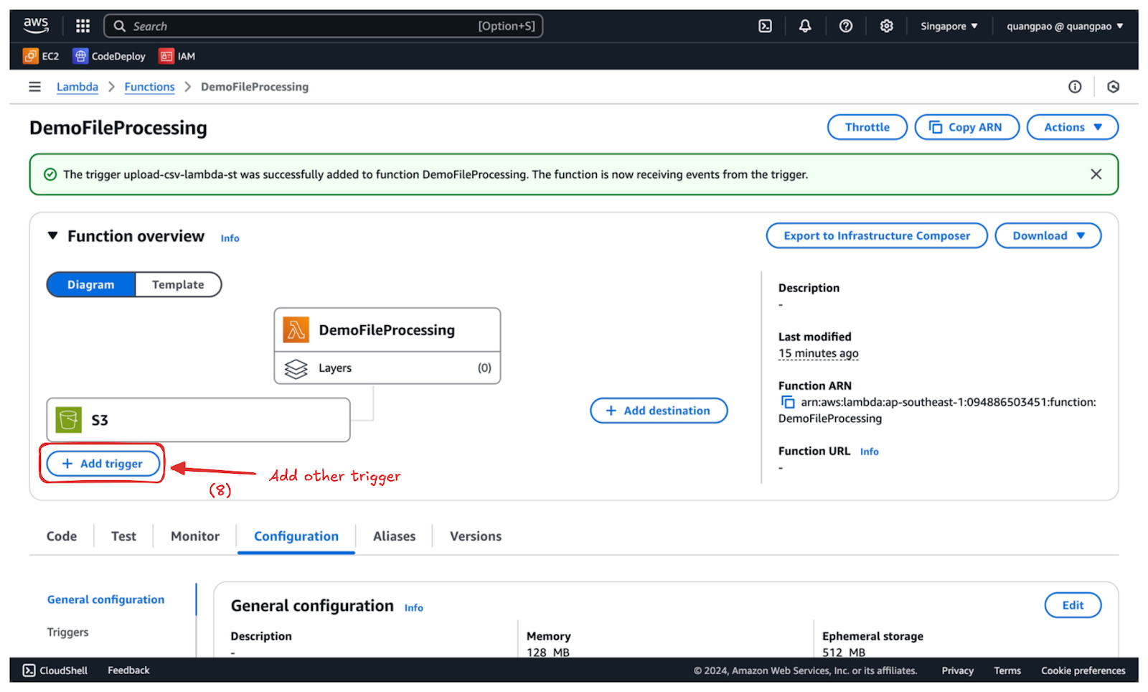Open CodeDeploy shortcut in favorites bar
The image size is (1148, 692).
(x=109, y=56)
